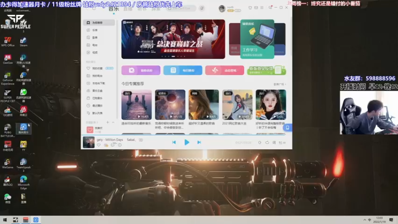Switch to the 听书 tab

(142, 9)
